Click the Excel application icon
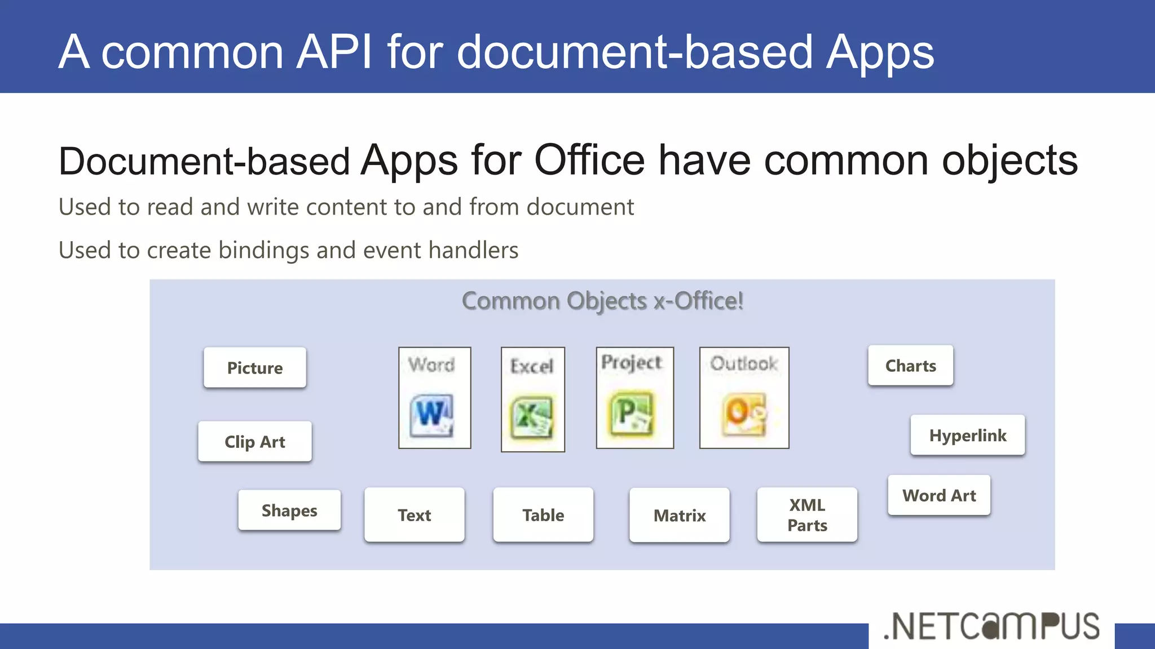Screen dimensions: 1155x649 click(532, 417)
